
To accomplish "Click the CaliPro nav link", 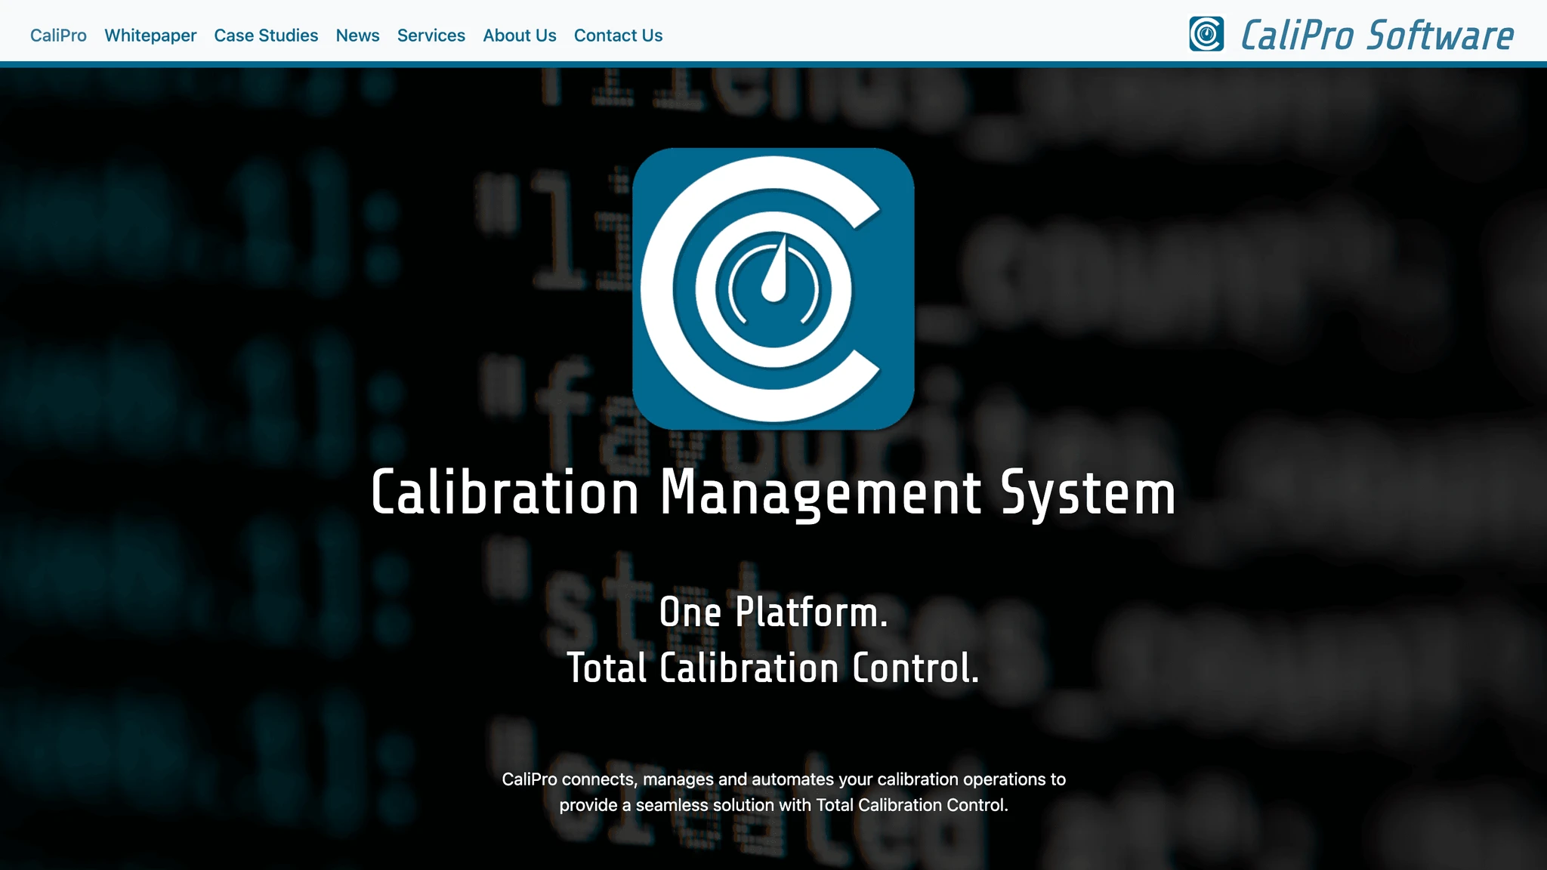I will [58, 35].
